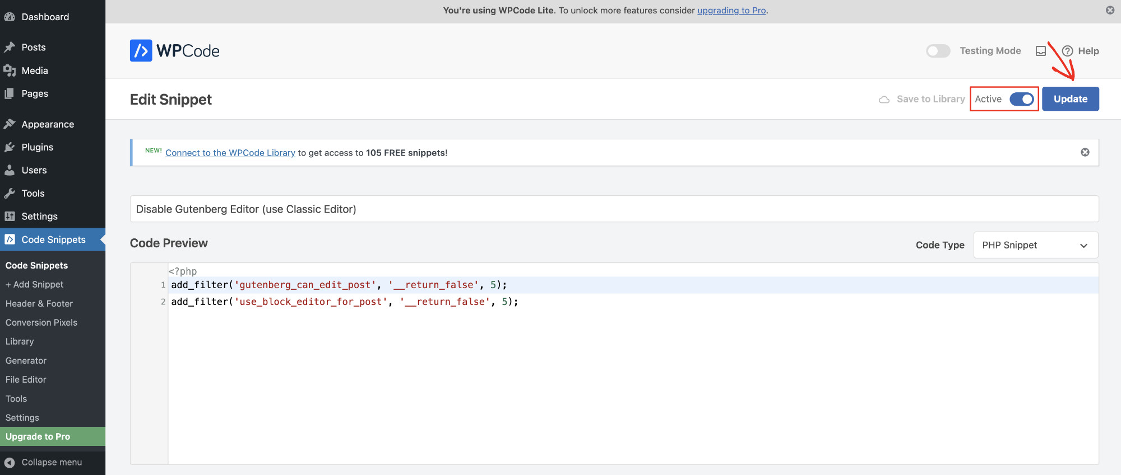The image size is (1121, 475).
Task: Open the File Editor submenu item
Action: pyautogui.click(x=26, y=379)
